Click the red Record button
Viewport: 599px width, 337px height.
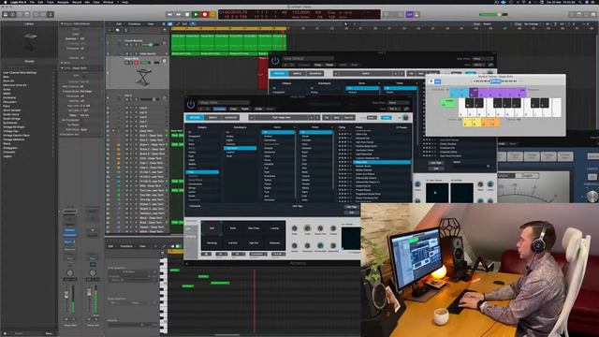[205, 15]
